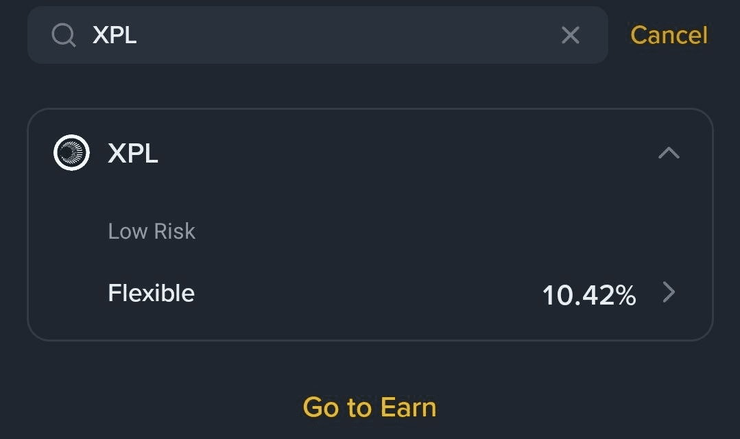Screen dimensions: 740x439
Task: Click the magnifier search icon
Action: (x=64, y=35)
